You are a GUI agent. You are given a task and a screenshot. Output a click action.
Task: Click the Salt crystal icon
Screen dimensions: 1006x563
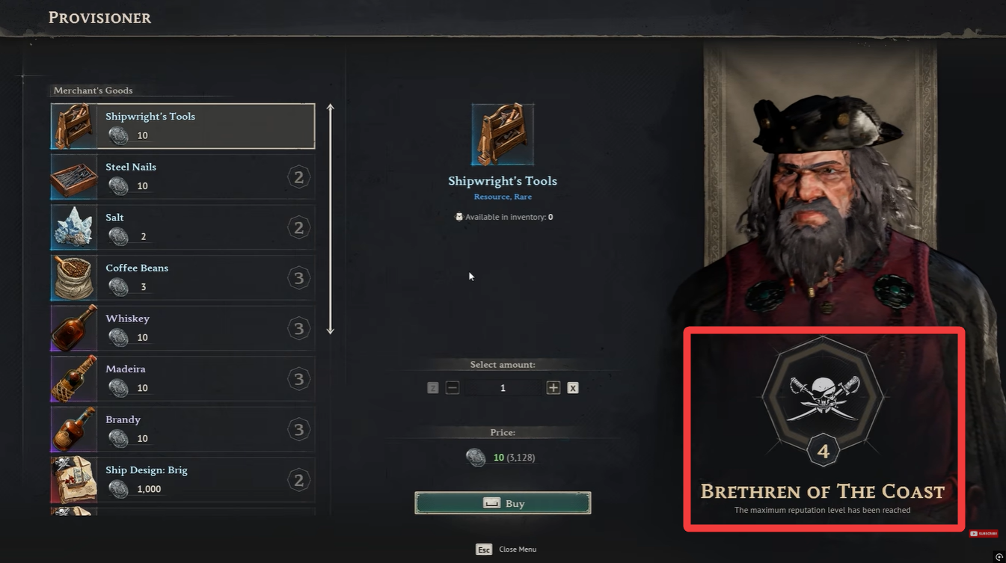click(x=74, y=227)
